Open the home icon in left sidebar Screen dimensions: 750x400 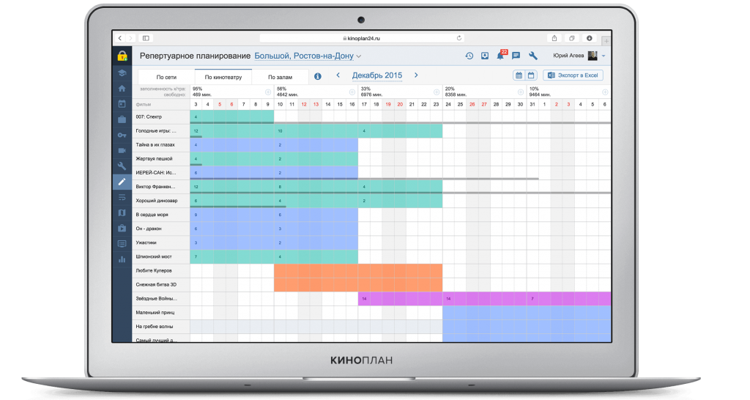tap(122, 88)
